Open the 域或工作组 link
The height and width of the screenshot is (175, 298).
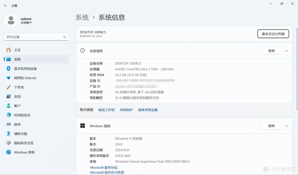point(106,110)
